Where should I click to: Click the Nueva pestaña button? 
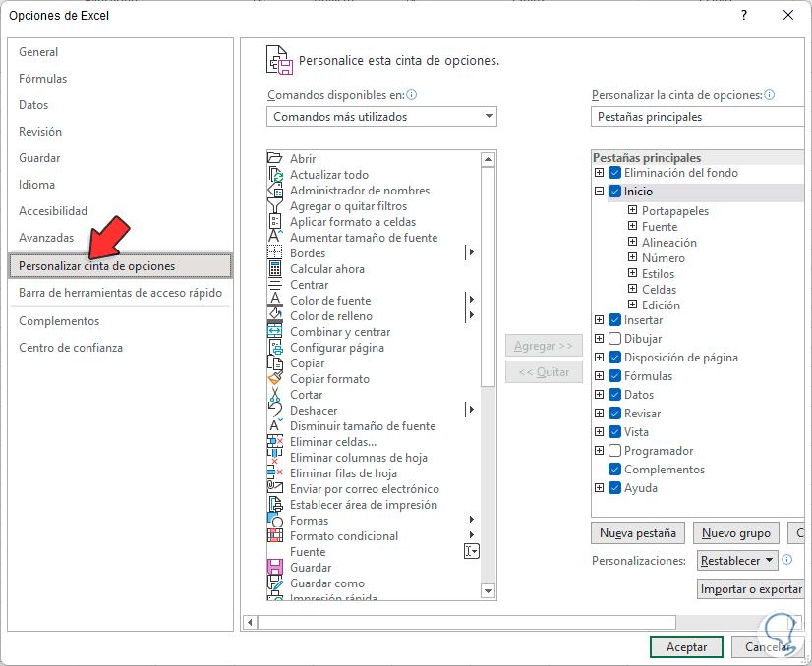(637, 533)
